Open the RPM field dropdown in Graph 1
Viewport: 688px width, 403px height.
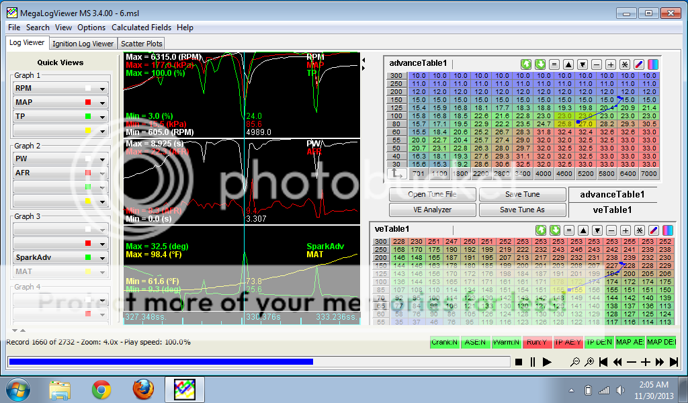tap(103, 89)
